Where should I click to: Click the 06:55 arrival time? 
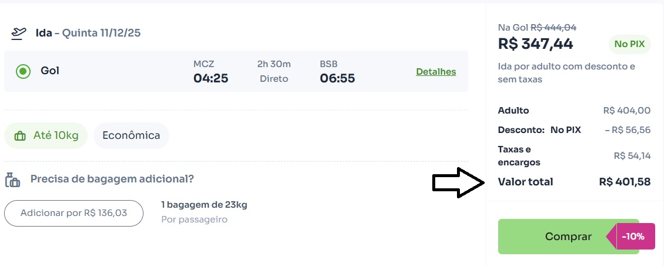337,78
